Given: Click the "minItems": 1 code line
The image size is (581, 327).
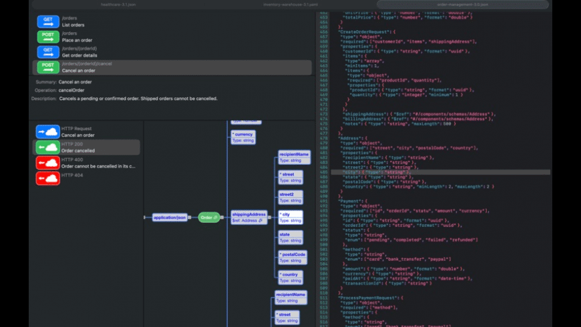Looking at the screenshot, I should (363, 65).
